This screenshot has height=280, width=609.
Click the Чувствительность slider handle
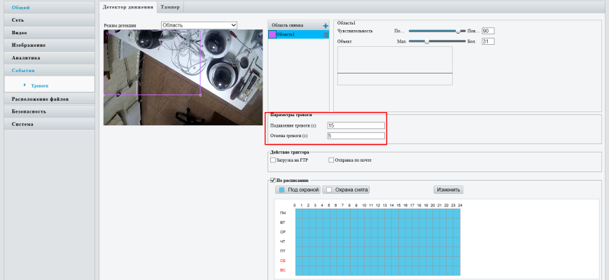458,31
